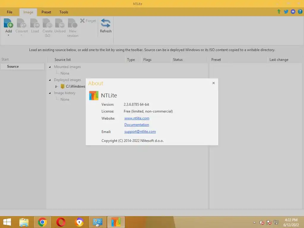The height and width of the screenshot is (228, 304).
Task: Click the green update arrow icon
Action: point(279,12)
